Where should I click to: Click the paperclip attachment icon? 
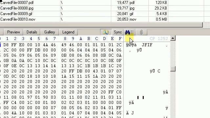click(141, 32)
